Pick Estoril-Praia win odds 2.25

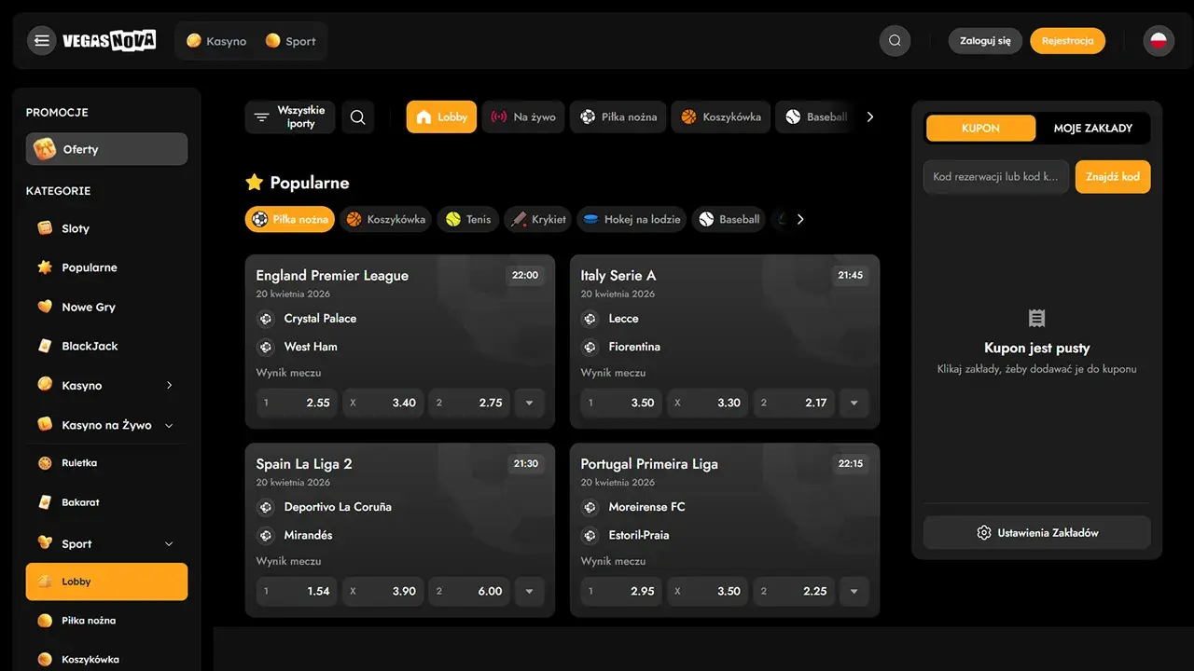[x=794, y=592]
